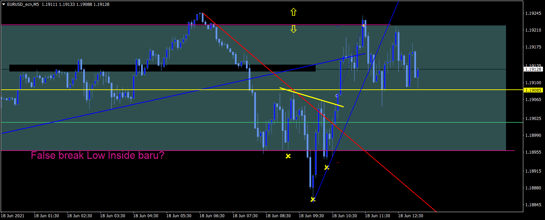Click the open value 1.19111 in the header

[x=50, y=4]
